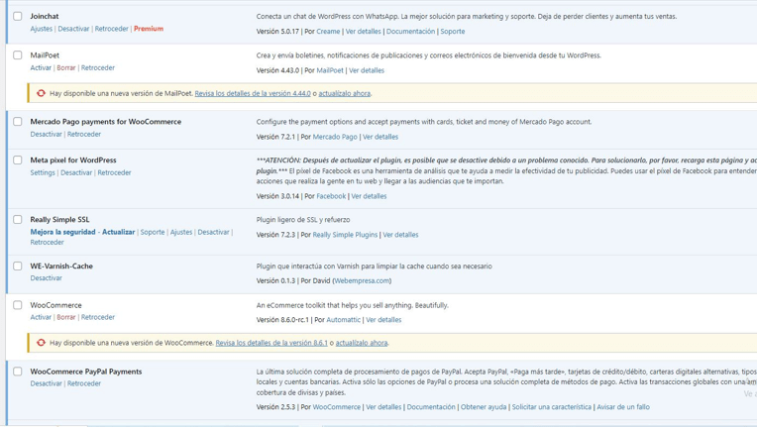
Task: Open Really Simple SSL Soporte link
Action: [x=153, y=232]
